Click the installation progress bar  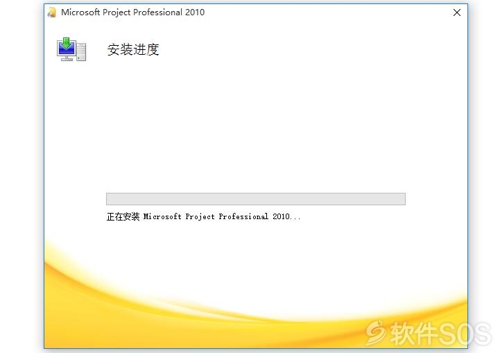pyautogui.click(x=256, y=198)
